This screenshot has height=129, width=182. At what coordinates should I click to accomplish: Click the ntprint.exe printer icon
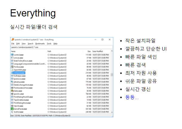(12, 106)
